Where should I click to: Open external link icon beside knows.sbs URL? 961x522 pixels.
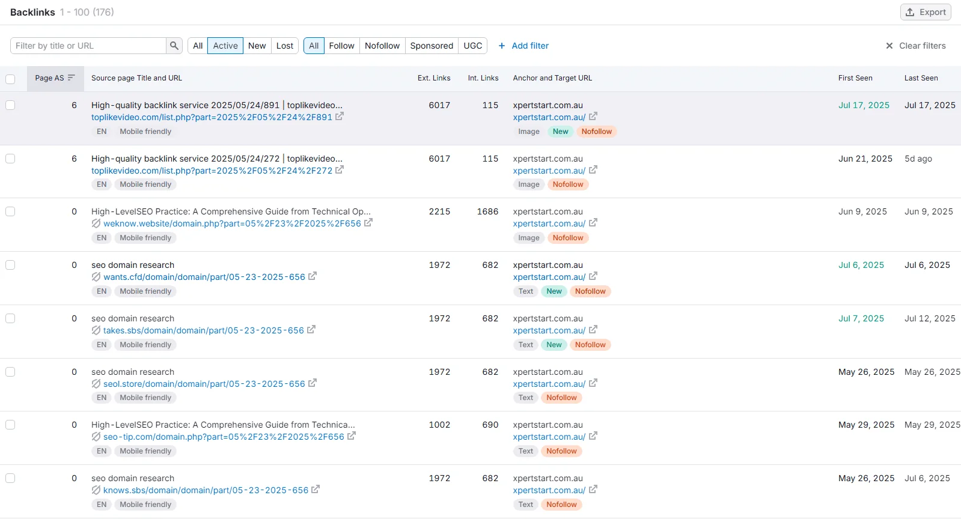[x=316, y=490]
